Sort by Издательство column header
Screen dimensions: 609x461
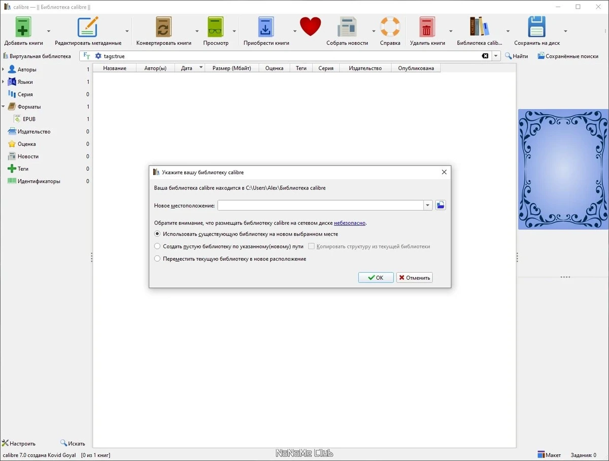[365, 68]
